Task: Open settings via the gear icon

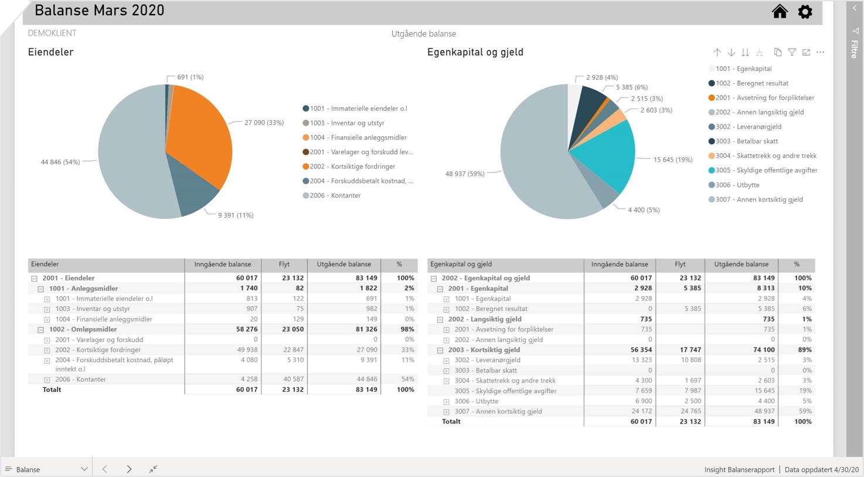Action: tap(805, 12)
